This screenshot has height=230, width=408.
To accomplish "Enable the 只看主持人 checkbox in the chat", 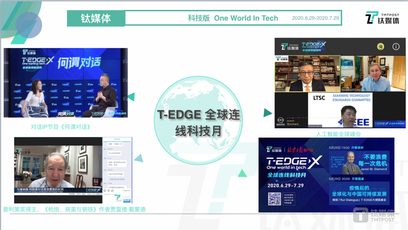I will click(x=122, y=191).
